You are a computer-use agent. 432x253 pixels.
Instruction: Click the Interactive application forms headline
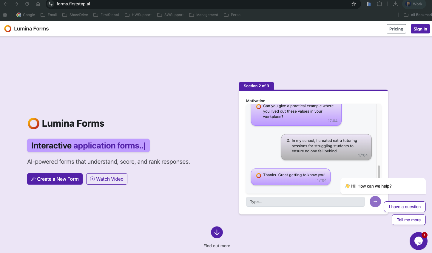click(x=88, y=145)
